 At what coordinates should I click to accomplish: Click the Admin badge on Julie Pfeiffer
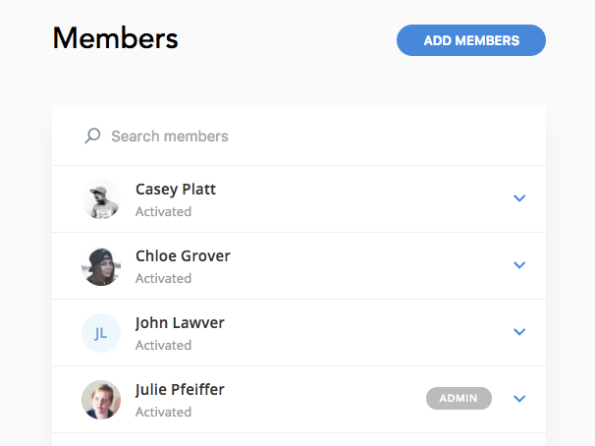(x=459, y=398)
